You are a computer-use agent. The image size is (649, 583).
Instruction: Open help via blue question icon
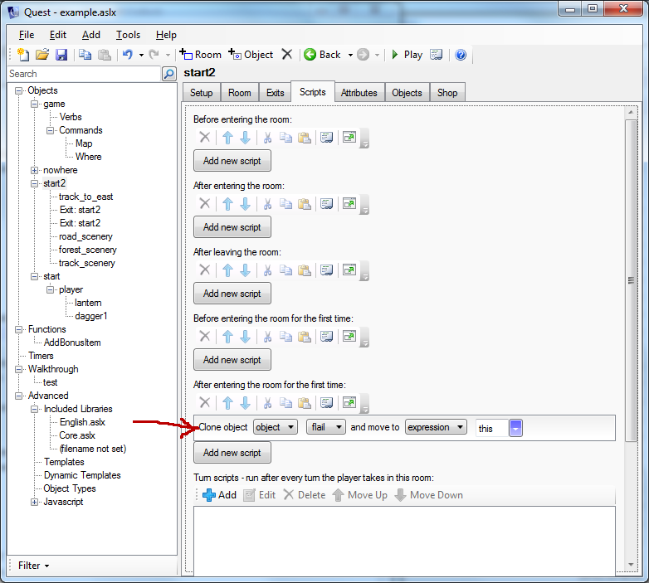click(x=461, y=55)
